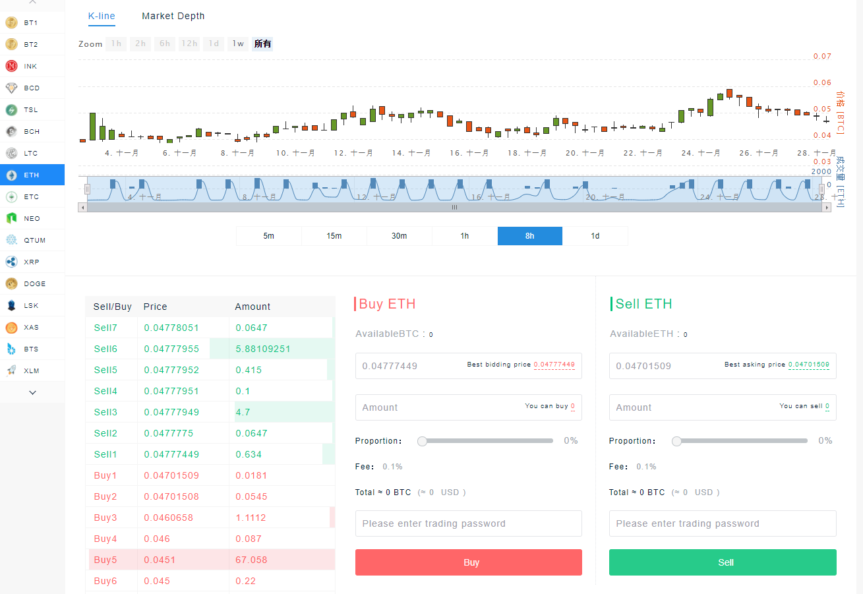Set chart zoom to 1h
This screenshot has height=594, width=863.
(116, 44)
